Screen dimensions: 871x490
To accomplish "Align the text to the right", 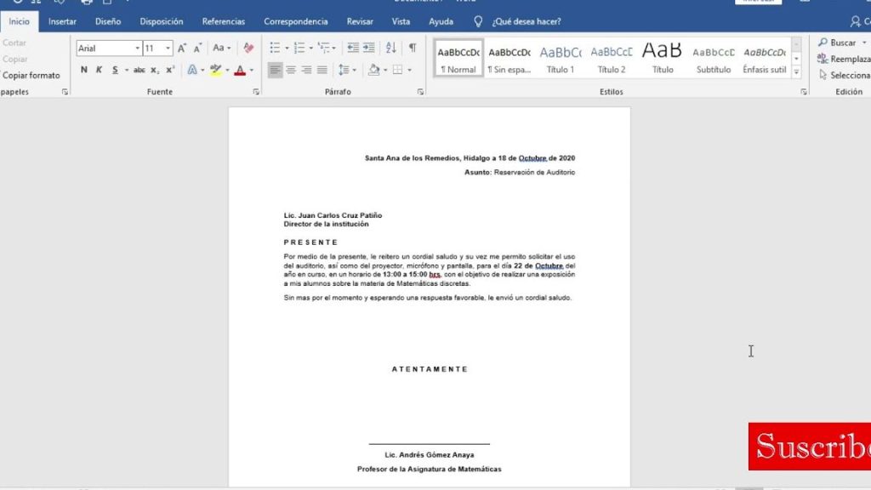I will coord(306,70).
